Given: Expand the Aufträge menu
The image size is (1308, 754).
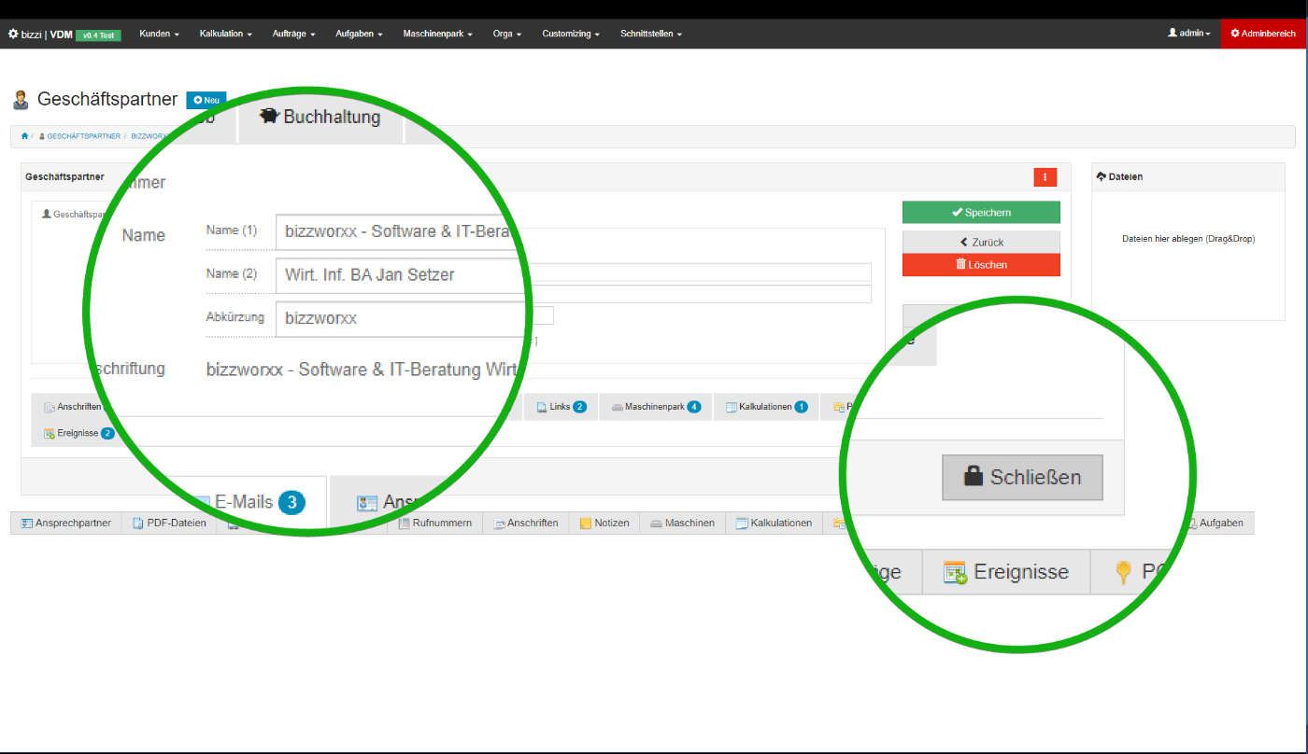Looking at the screenshot, I should tap(293, 34).
